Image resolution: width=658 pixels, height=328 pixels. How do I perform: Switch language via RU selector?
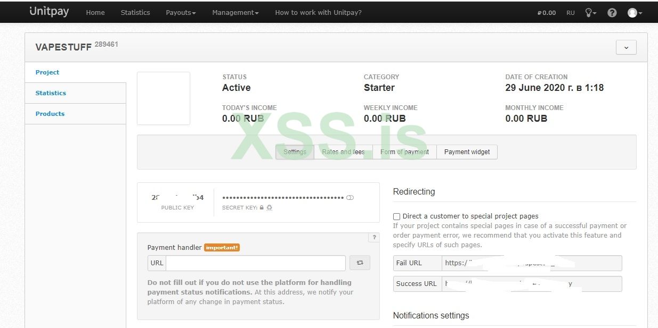click(571, 13)
